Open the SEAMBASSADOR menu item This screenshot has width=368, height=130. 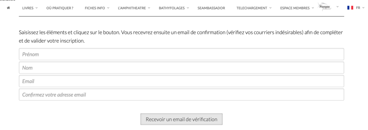(x=211, y=8)
